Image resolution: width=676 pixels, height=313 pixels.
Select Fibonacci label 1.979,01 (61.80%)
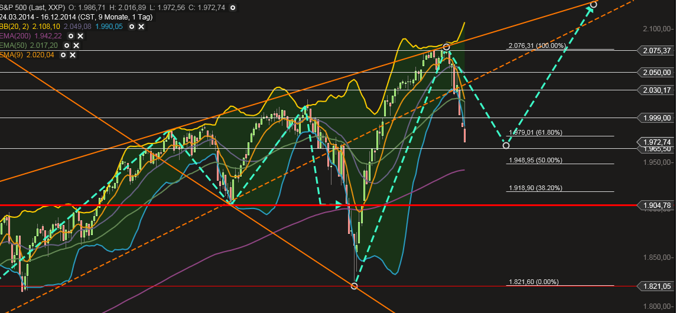(535, 132)
